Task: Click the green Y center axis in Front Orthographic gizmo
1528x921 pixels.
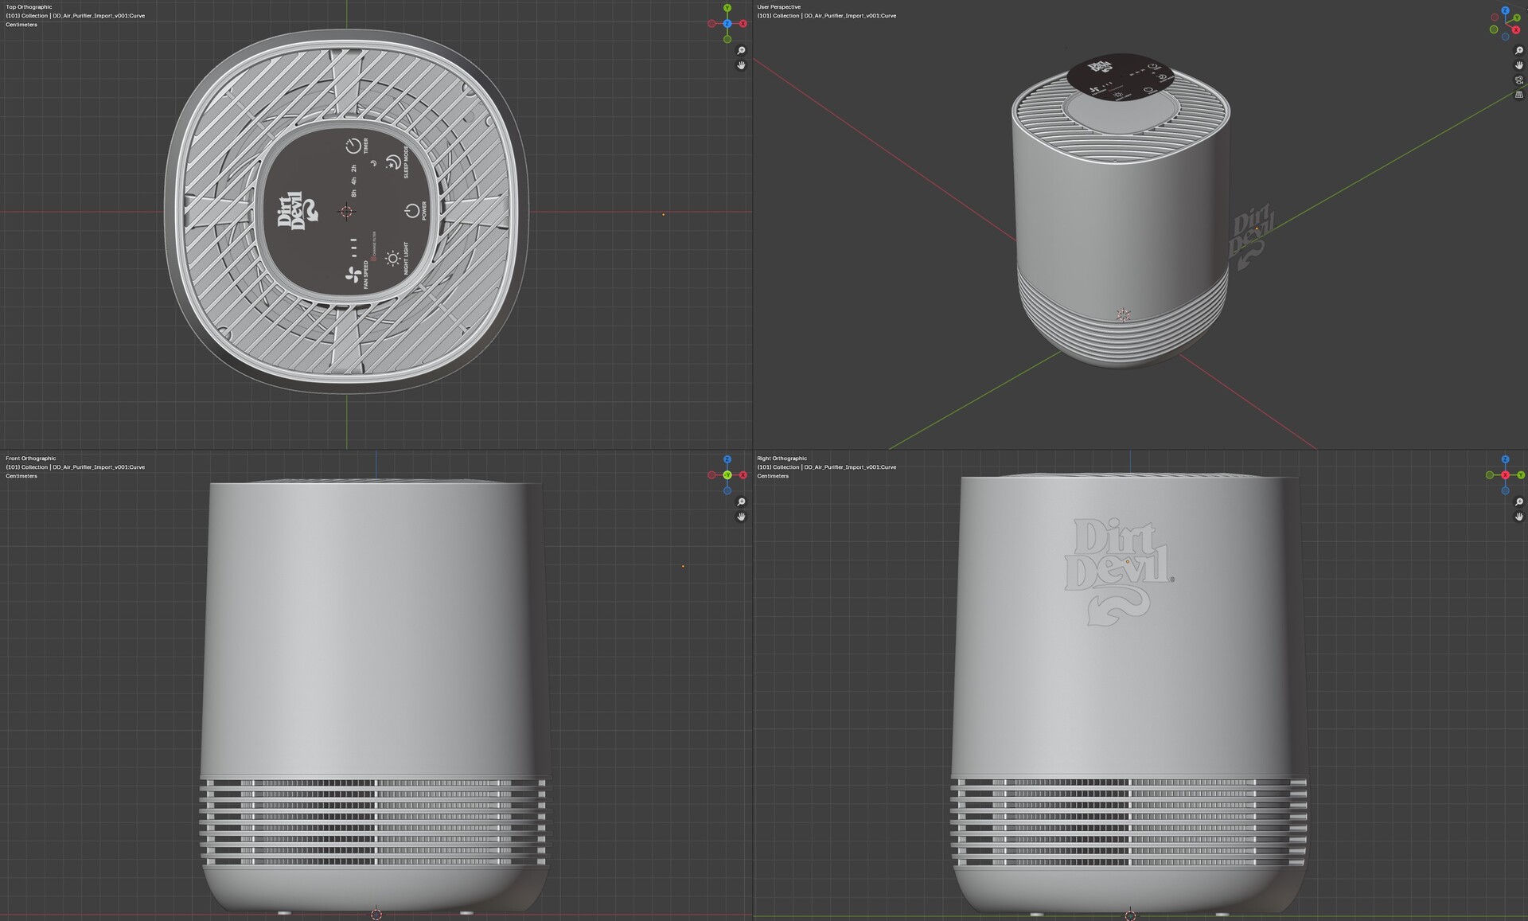Action: [x=727, y=475]
